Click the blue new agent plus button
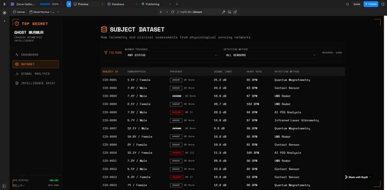Image resolution: width=387 pixels, height=190 pixels. (69, 4)
